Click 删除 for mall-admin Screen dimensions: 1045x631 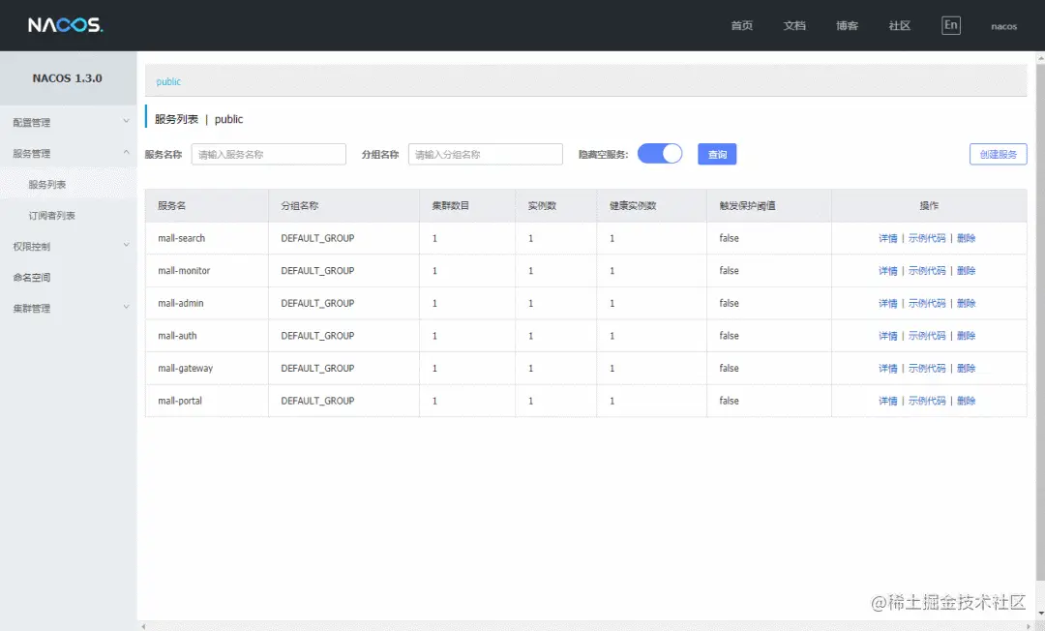[x=967, y=303]
